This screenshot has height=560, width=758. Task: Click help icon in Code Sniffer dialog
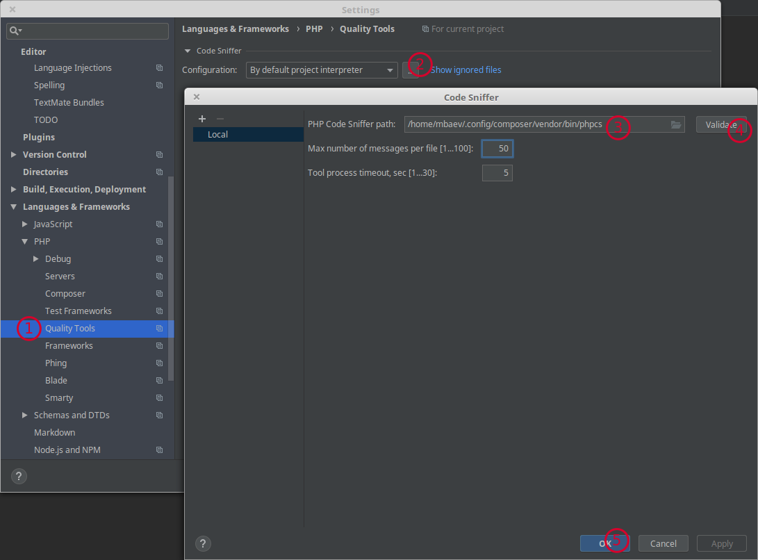(203, 543)
